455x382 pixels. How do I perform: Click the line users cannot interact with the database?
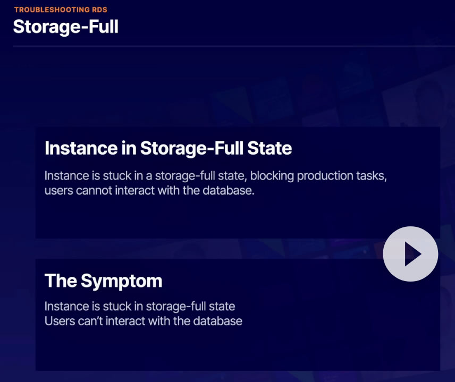pyautogui.click(x=149, y=190)
